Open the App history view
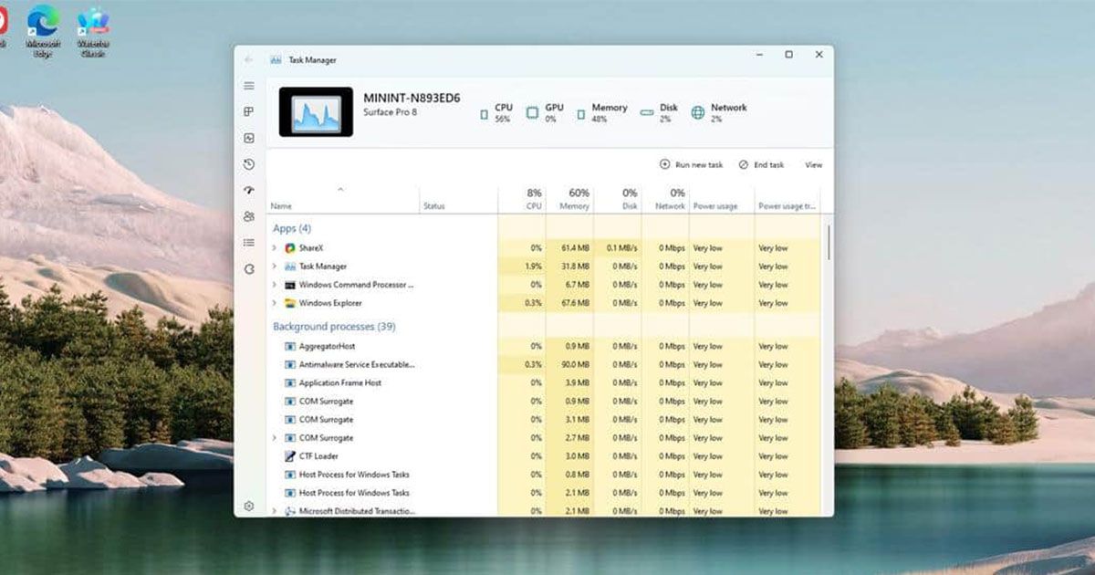Viewport: 1095px width, 575px height. 248,165
